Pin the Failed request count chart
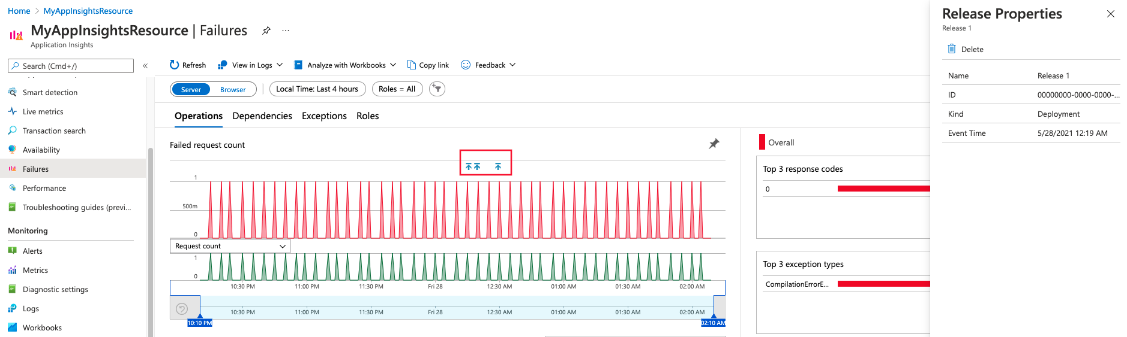The height and width of the screenshot is (337, 1127). pos(714,144)
